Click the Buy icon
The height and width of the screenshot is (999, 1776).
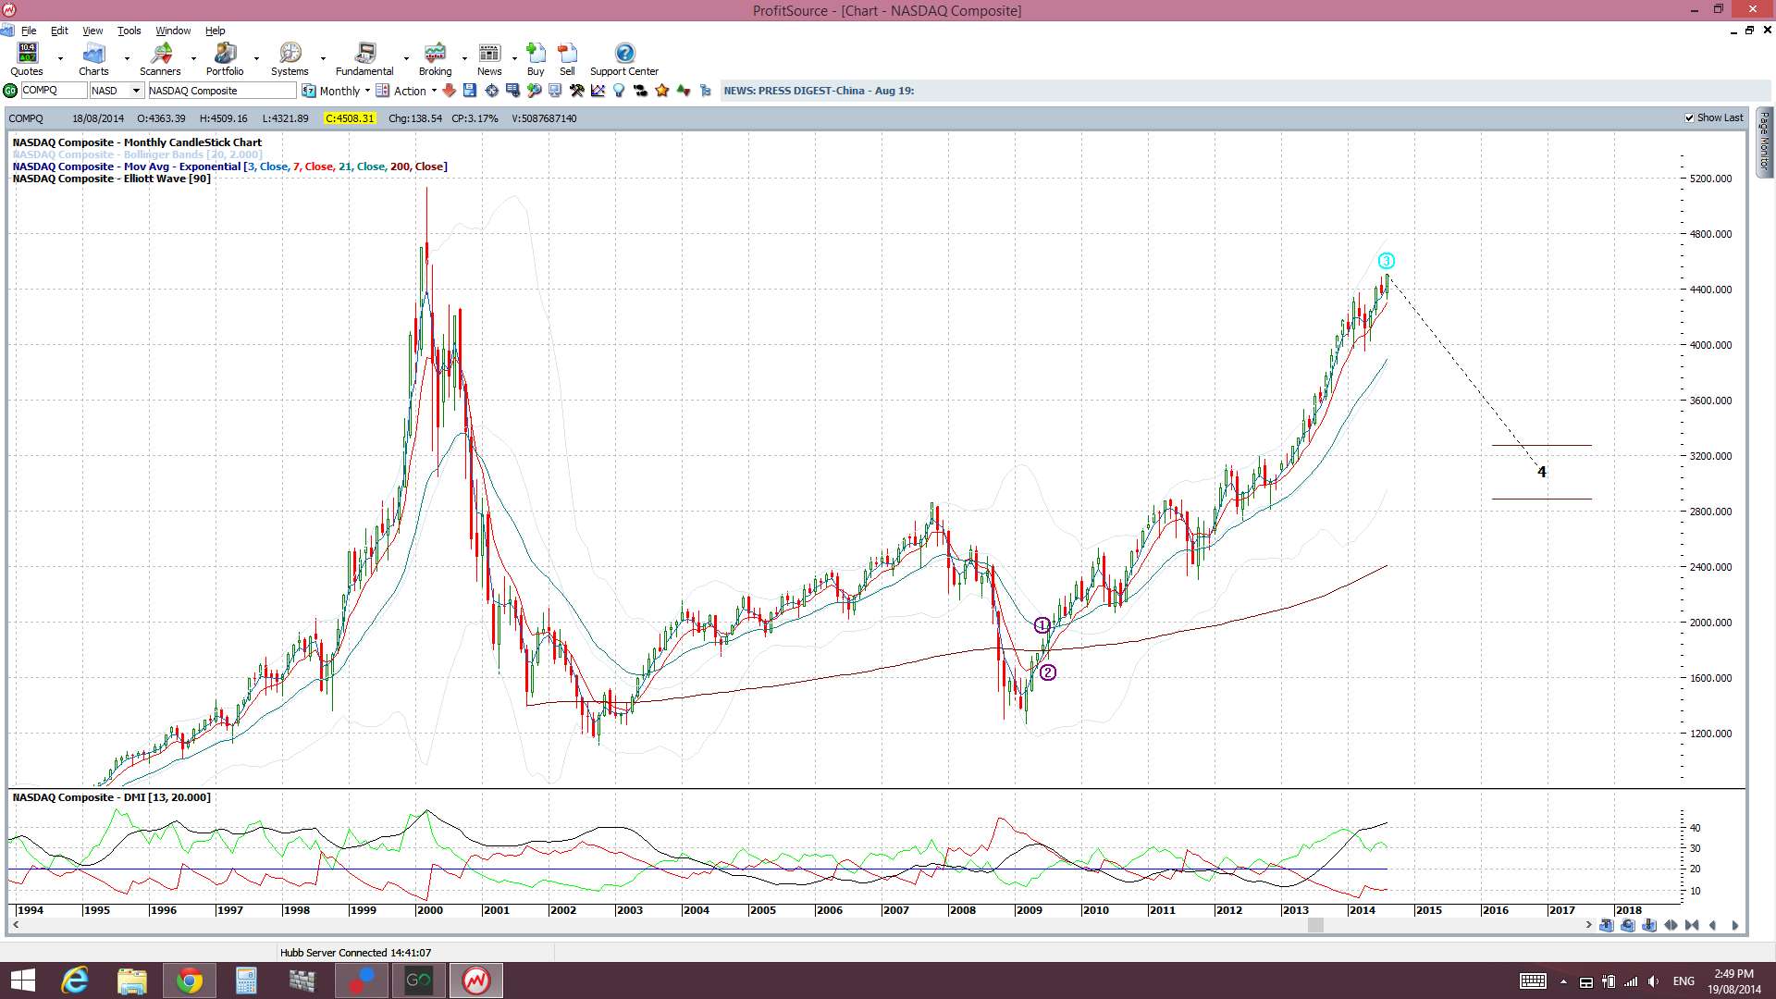[536, 59]
